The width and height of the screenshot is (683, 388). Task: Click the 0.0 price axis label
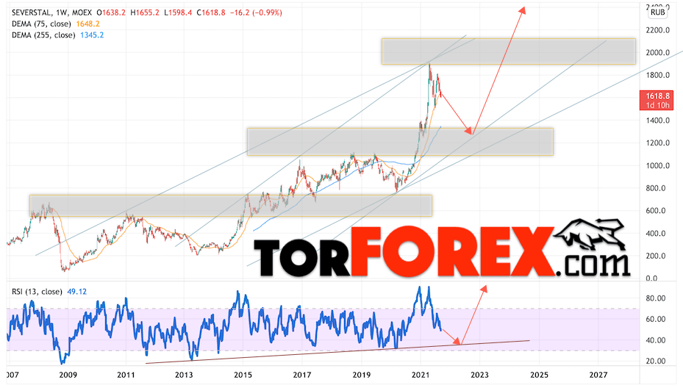click(x=652, y=279)
